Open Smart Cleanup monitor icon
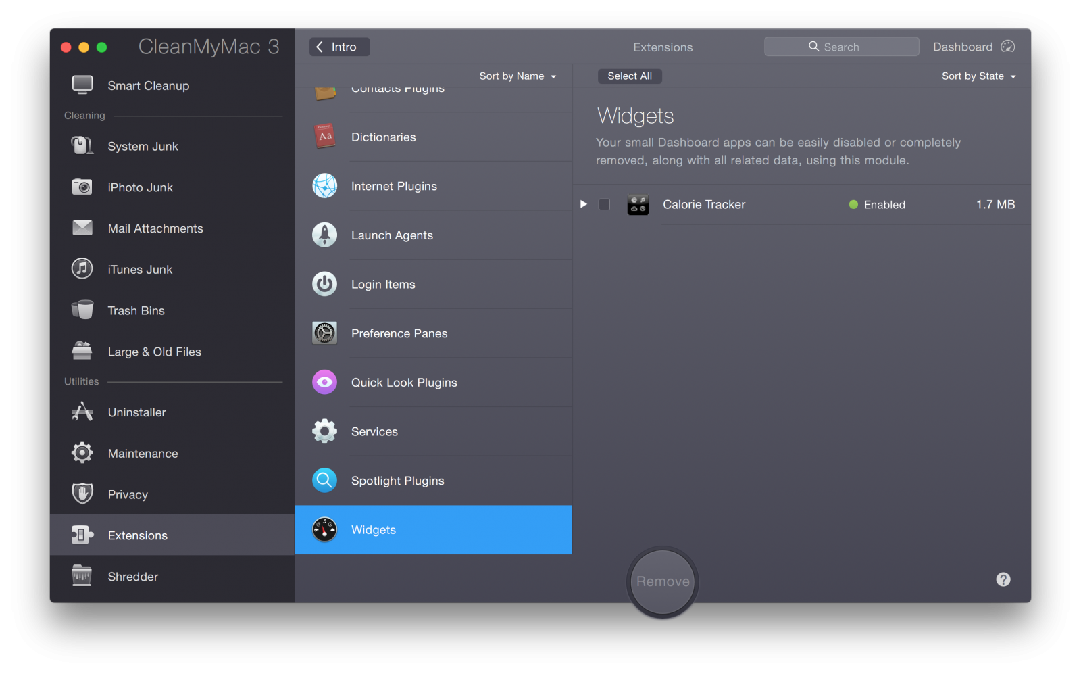Image resolution: width=1081 pixels, height=674 pixels. pyautogui.click(x=82, y=85)
